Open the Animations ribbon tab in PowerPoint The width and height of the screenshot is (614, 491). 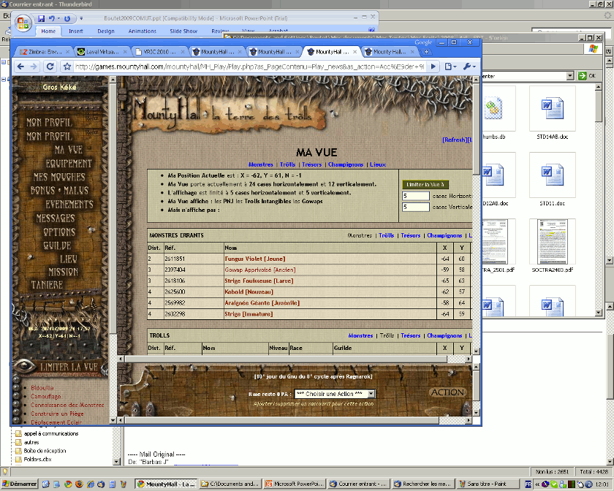coord(142,31)
